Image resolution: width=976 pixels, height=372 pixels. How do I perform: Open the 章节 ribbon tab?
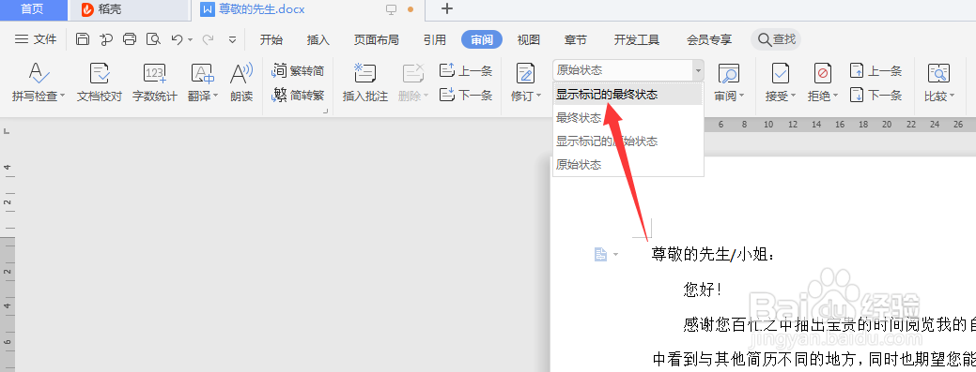pyautogui.click(x=576, y=39)
